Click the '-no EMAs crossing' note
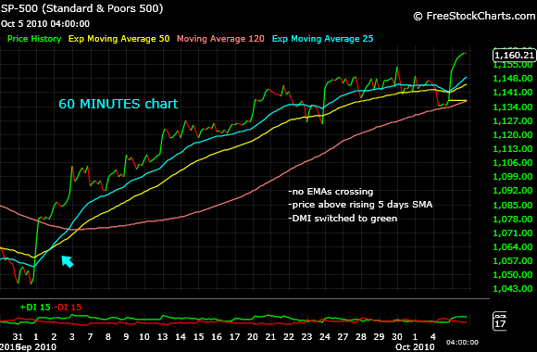The height and width of the screenshot is (352, 537). 331,191
